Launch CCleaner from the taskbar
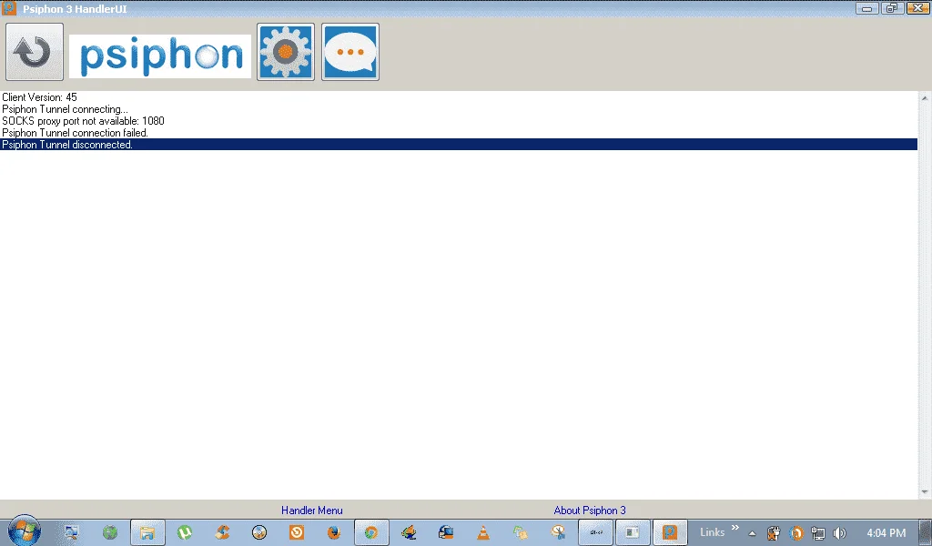Screen dimensions: 932x546 click(x=222, y=532)
